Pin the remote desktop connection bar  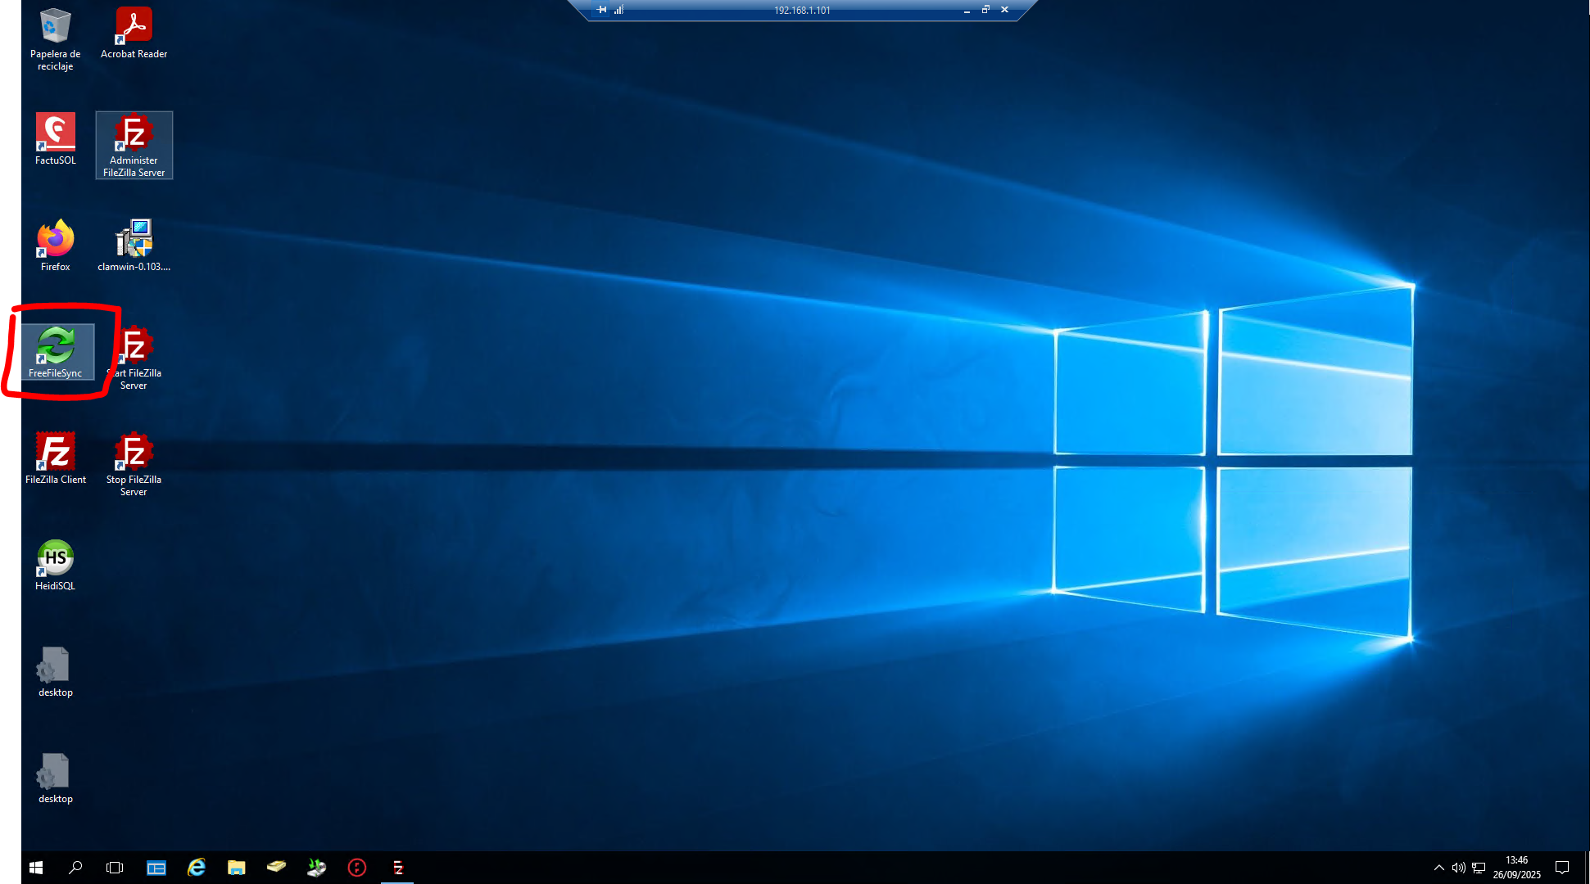[602, 10]
